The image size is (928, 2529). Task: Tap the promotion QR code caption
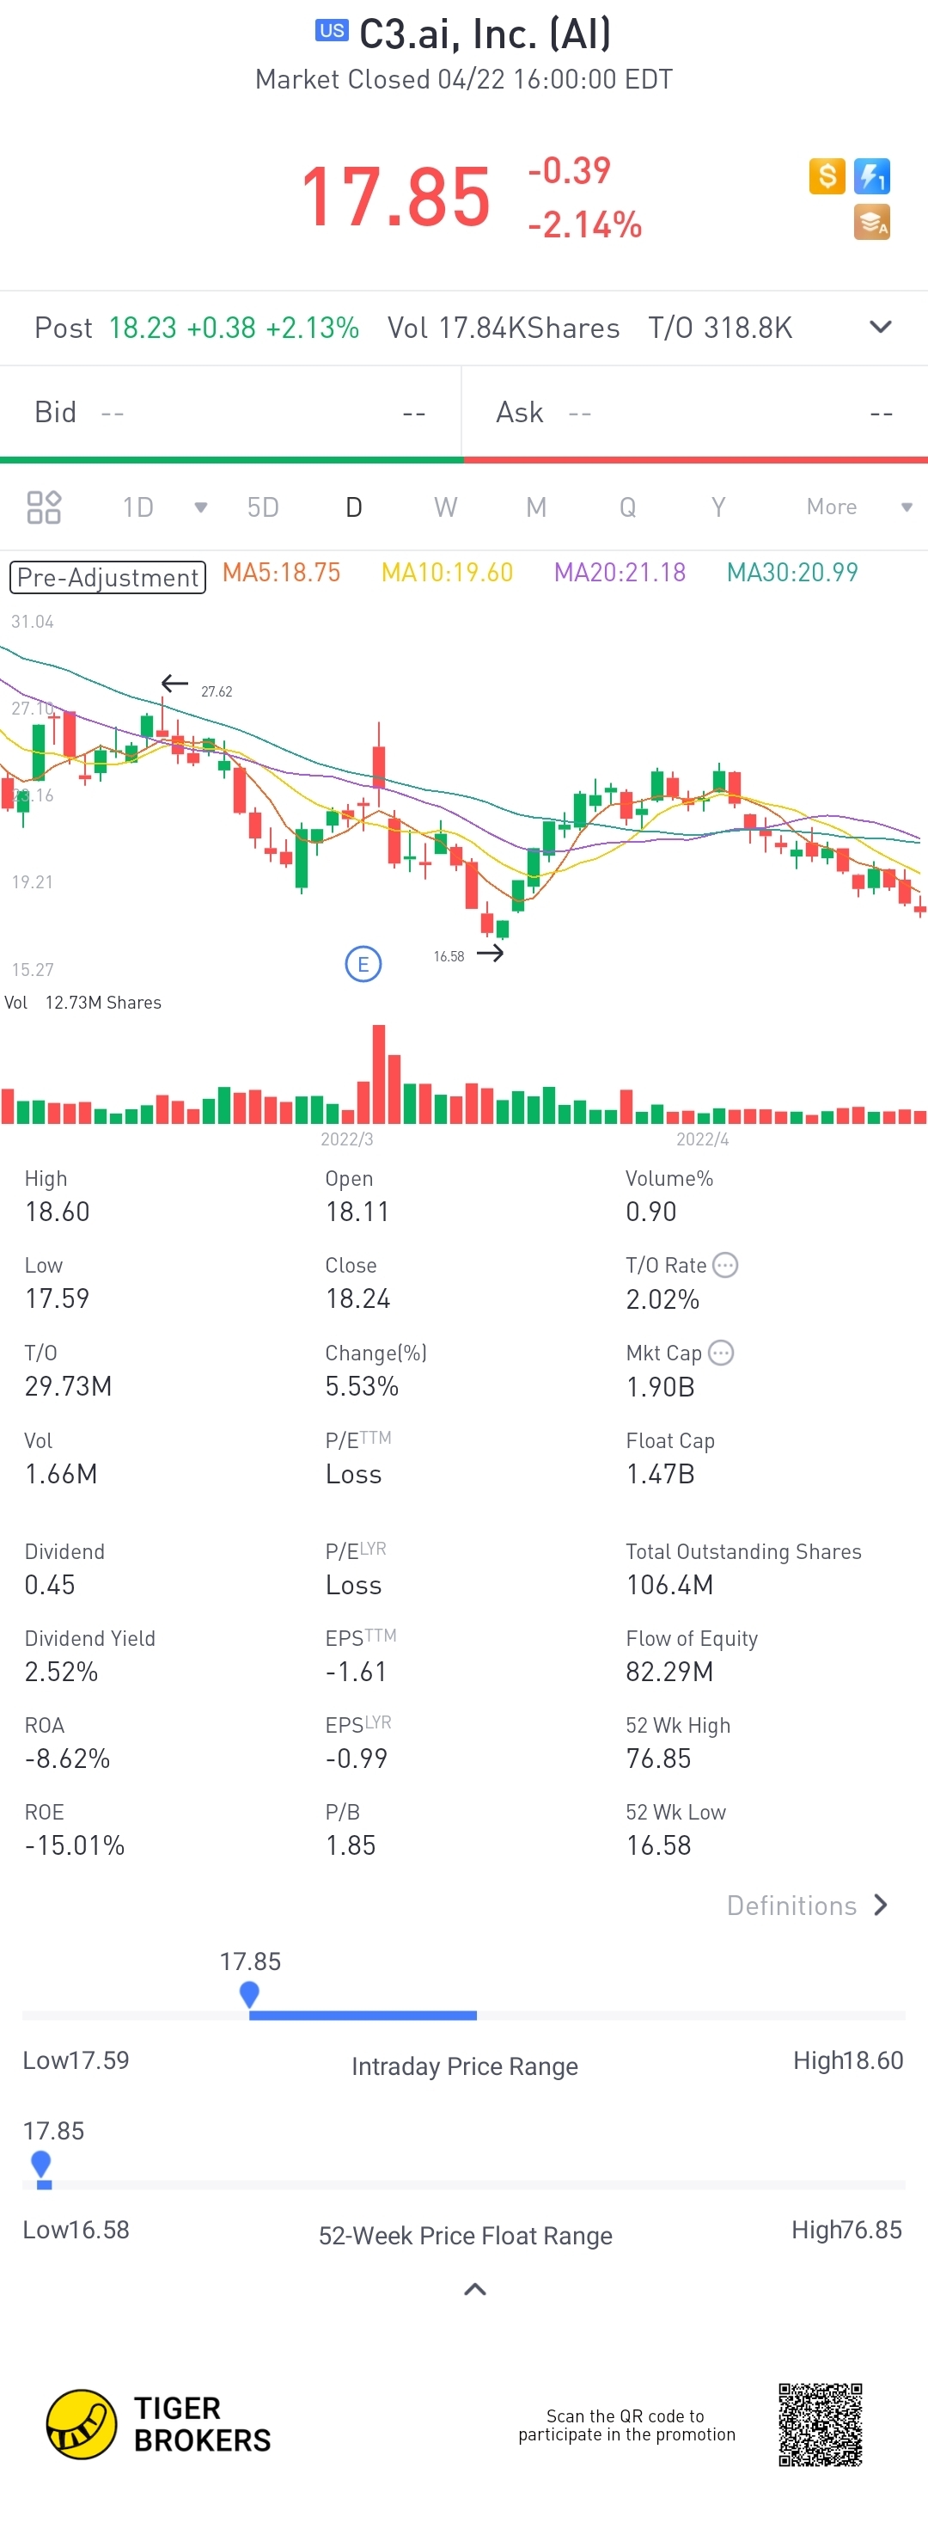[x=627, y=2425]
